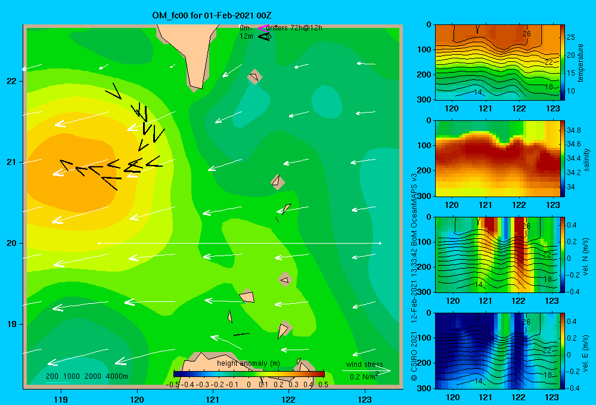
Task: Click the wind stress scale arrow
Action: [367, 370]
